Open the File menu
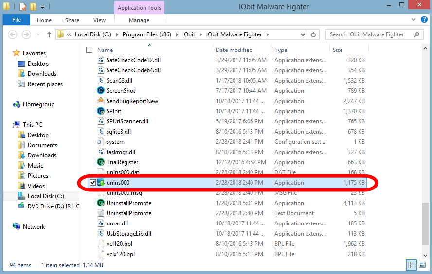This screenshot has height=274, width=432. click(17, 20)
